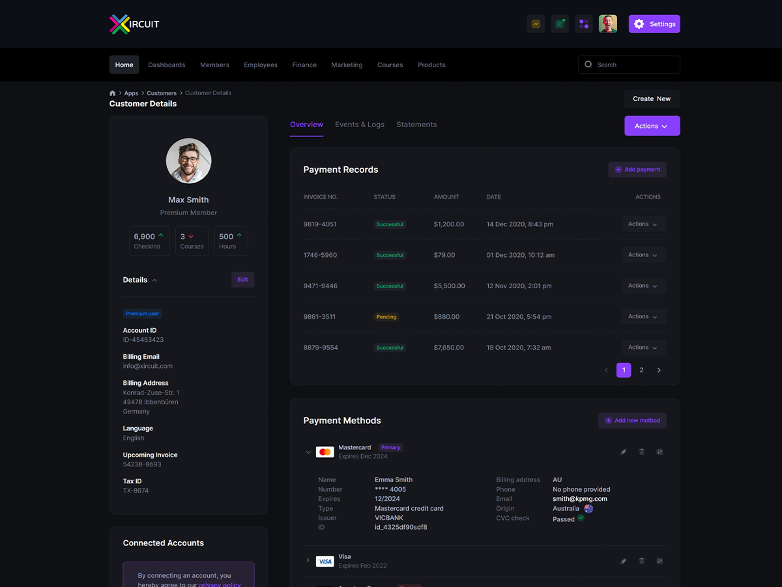Click the Xircuit logo
782x587 pixels.
click(134, 24)
